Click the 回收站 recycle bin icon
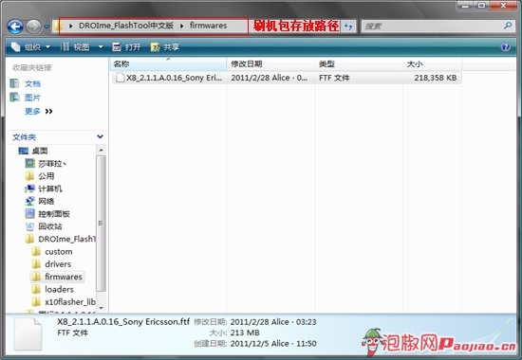Screen dimensions: 522x360 point(30,226)
